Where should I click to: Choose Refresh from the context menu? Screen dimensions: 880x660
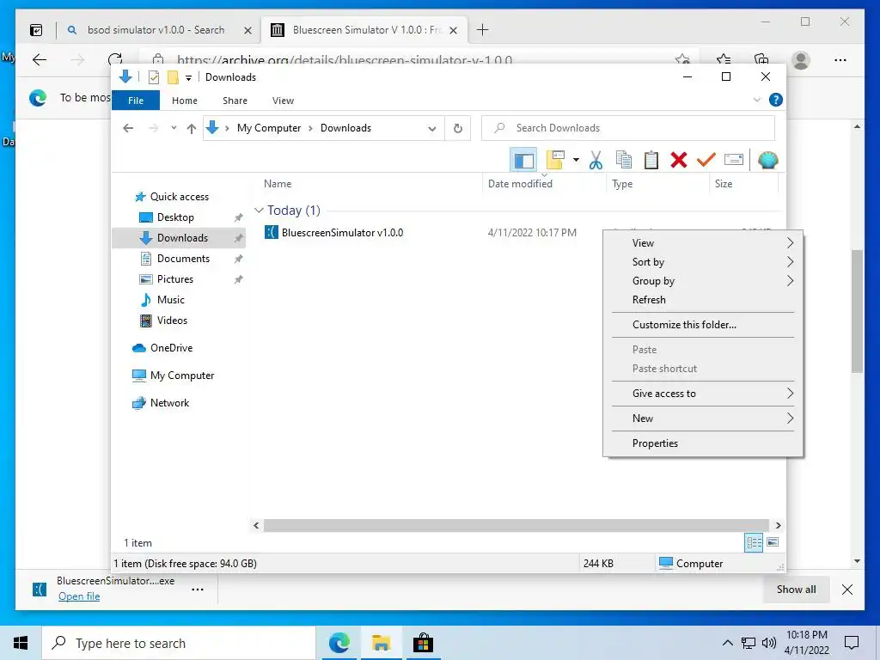[x=703, y=300]
